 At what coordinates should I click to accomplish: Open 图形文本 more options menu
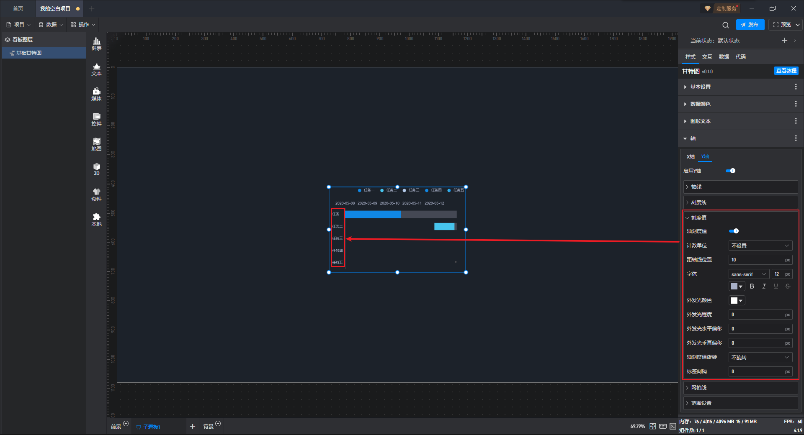[796, 121]
